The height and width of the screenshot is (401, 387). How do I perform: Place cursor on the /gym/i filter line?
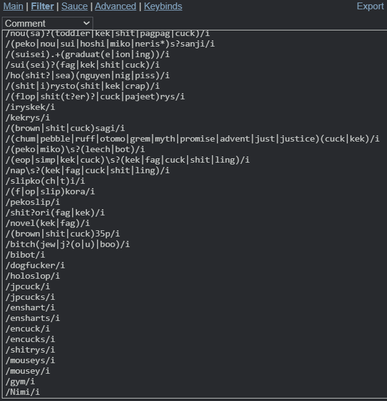click(x=20, y=381)
